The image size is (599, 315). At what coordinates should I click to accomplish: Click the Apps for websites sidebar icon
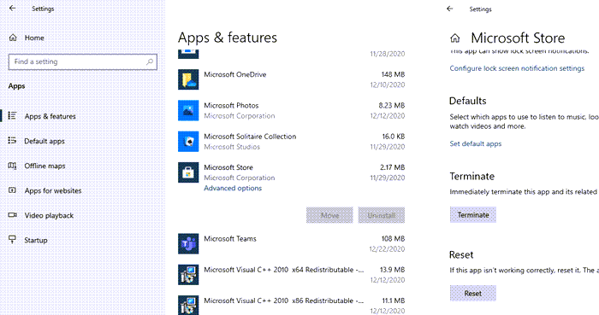(x=12, y=190)
